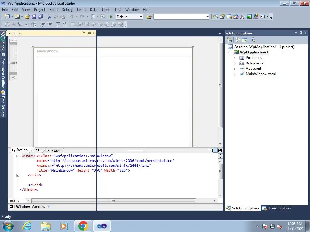
Task: Click the Increase Indent toolbar icon
Action: (x=50, y=24)
